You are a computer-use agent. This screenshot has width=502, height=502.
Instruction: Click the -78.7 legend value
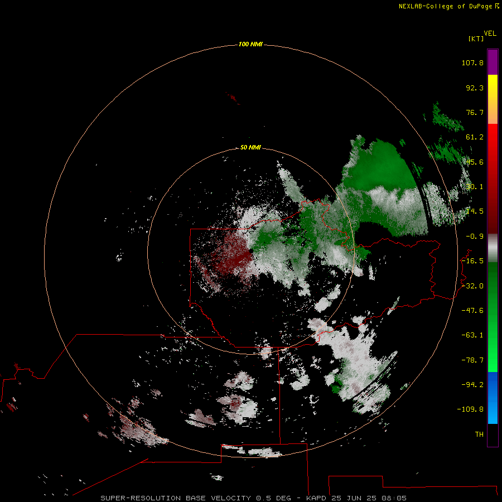coord(472,360)
